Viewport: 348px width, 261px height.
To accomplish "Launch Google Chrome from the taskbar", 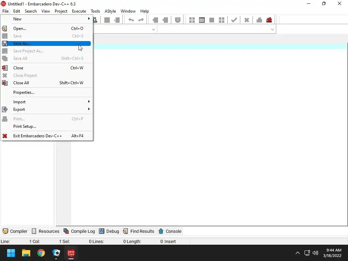I will point(41,253).
